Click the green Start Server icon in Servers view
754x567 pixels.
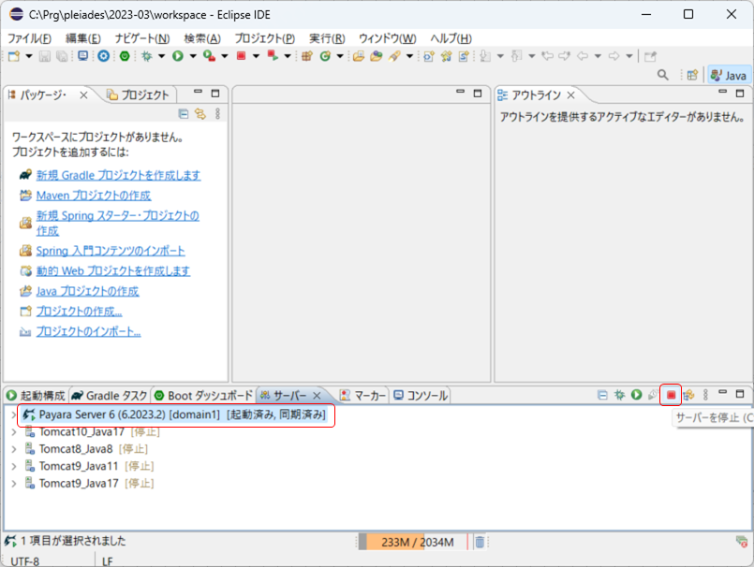(x=637, y=395)
